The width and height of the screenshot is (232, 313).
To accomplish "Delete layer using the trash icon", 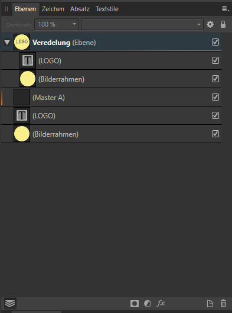I will pyautogui.click(x=223, y=304).
